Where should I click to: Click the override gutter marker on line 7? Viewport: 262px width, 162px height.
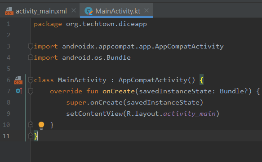point(19,91)
